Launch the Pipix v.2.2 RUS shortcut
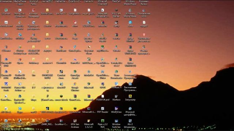The image size is (234, 131). point(102,121)
